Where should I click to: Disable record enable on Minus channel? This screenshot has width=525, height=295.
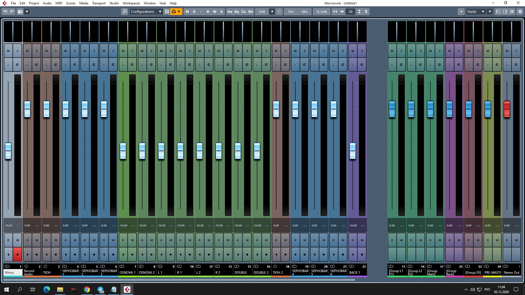(17, 255)
